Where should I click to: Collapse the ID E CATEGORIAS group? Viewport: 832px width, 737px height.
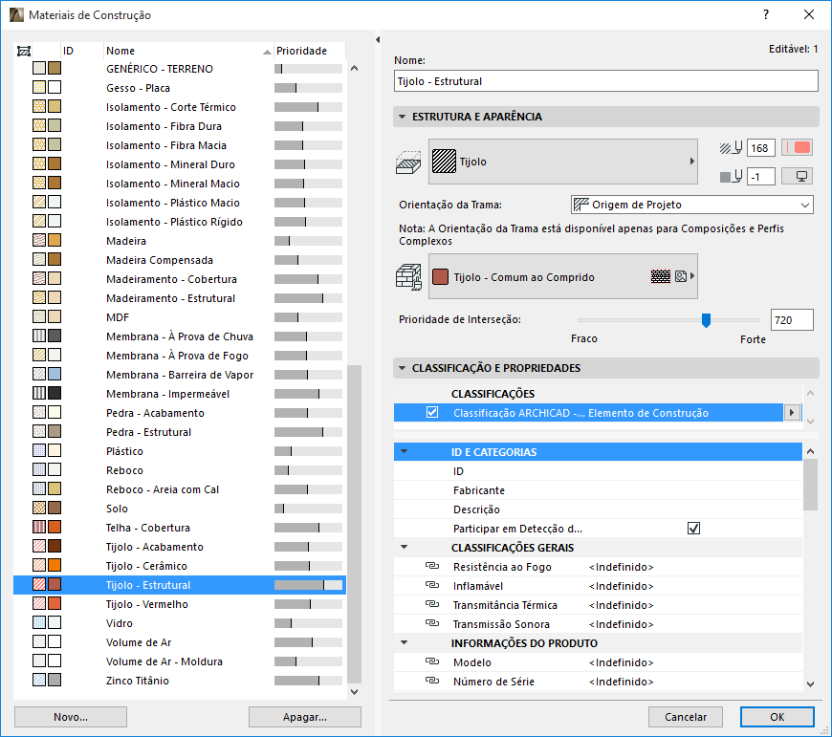(405, 452)
